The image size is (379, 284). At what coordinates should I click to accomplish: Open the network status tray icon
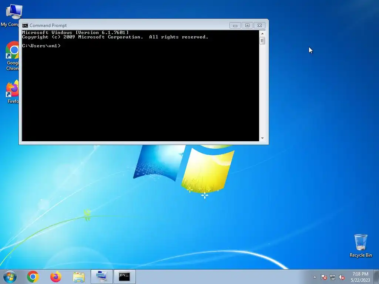coord(333,277)
